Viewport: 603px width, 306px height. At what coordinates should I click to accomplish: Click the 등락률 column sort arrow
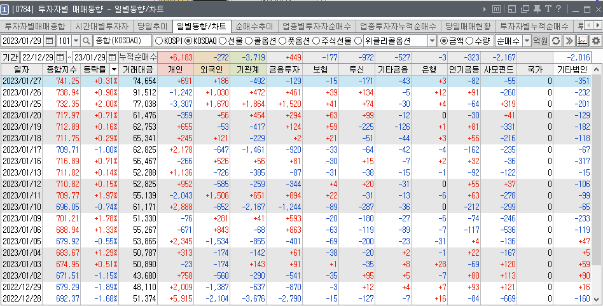(x=114, y=69)
